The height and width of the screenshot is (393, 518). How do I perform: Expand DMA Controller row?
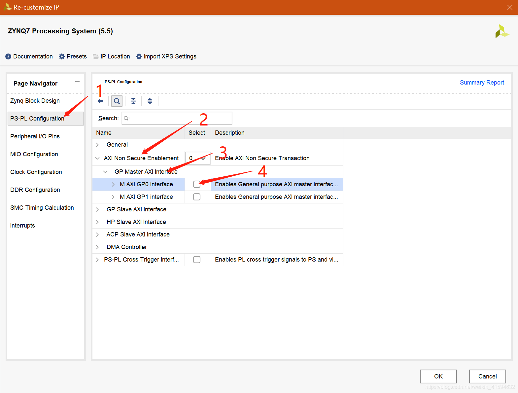tap(97, 247)
